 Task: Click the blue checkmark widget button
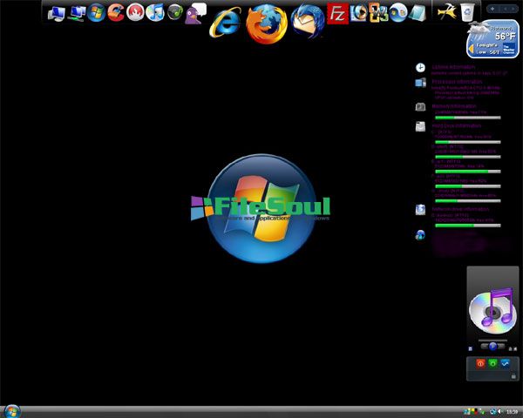pos(505,362)
